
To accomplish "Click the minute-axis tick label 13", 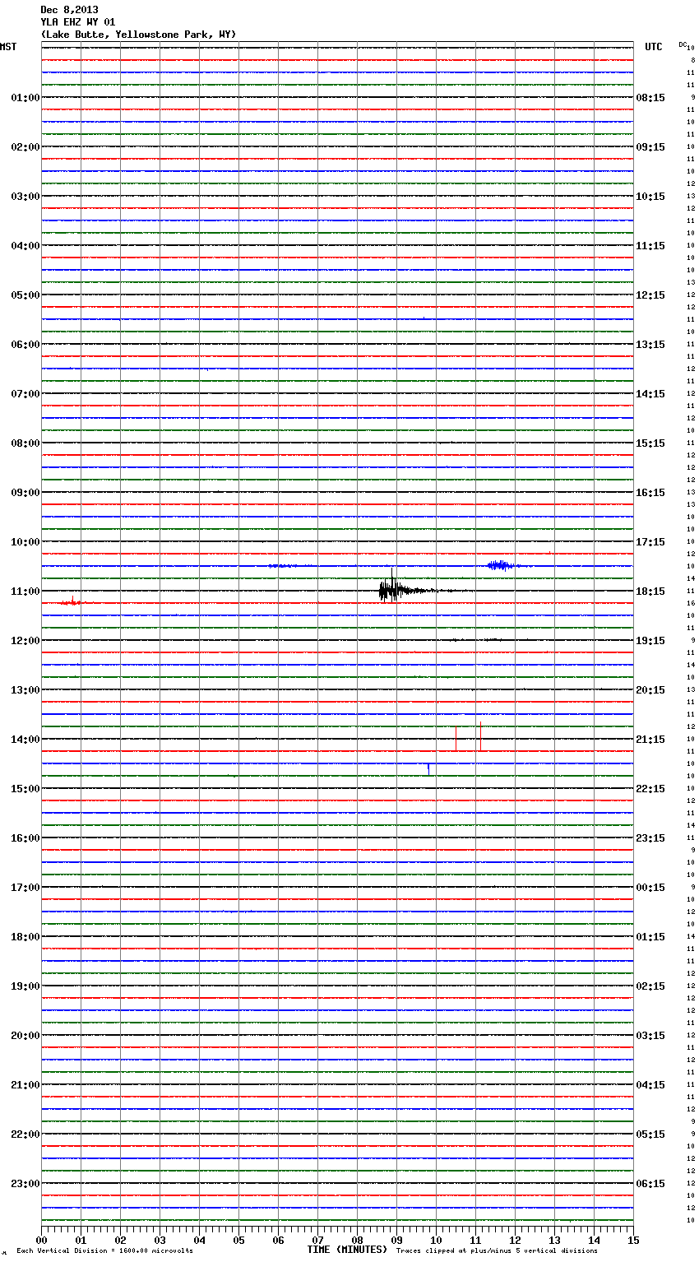I will point(554,1241).
